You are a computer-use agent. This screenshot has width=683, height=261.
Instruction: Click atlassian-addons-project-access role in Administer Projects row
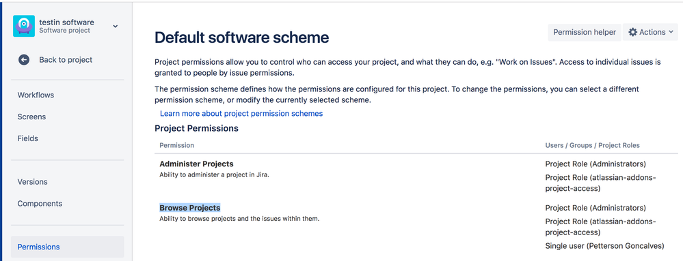click(601, 183)
